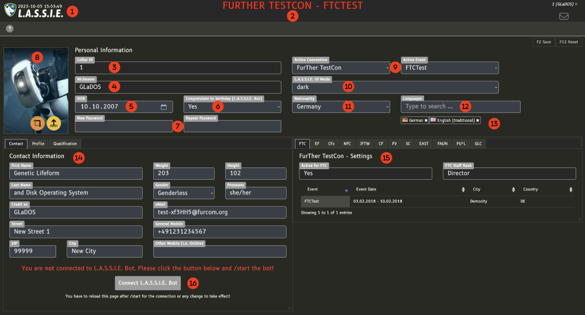Open the DOB calendar picker icon
Image resolution: width=585 pixels, height=315 pixels.
(164, 107)
